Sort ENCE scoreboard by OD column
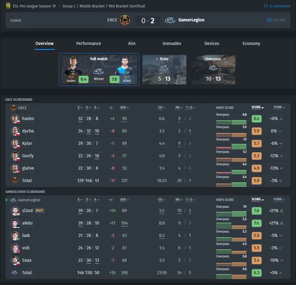The height and width of the screenshot is (285, 296). click(161, 108)
